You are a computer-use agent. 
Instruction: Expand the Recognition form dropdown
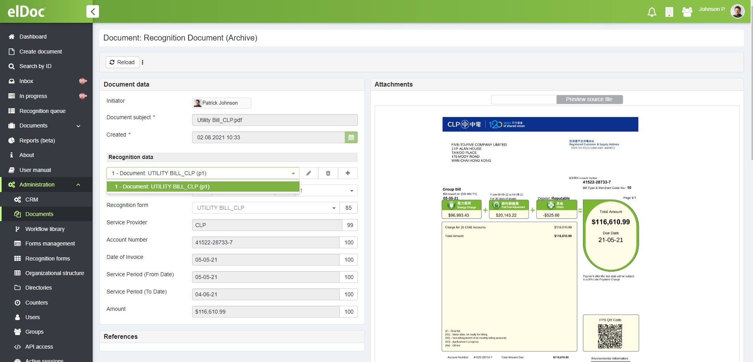coord(334,208)
